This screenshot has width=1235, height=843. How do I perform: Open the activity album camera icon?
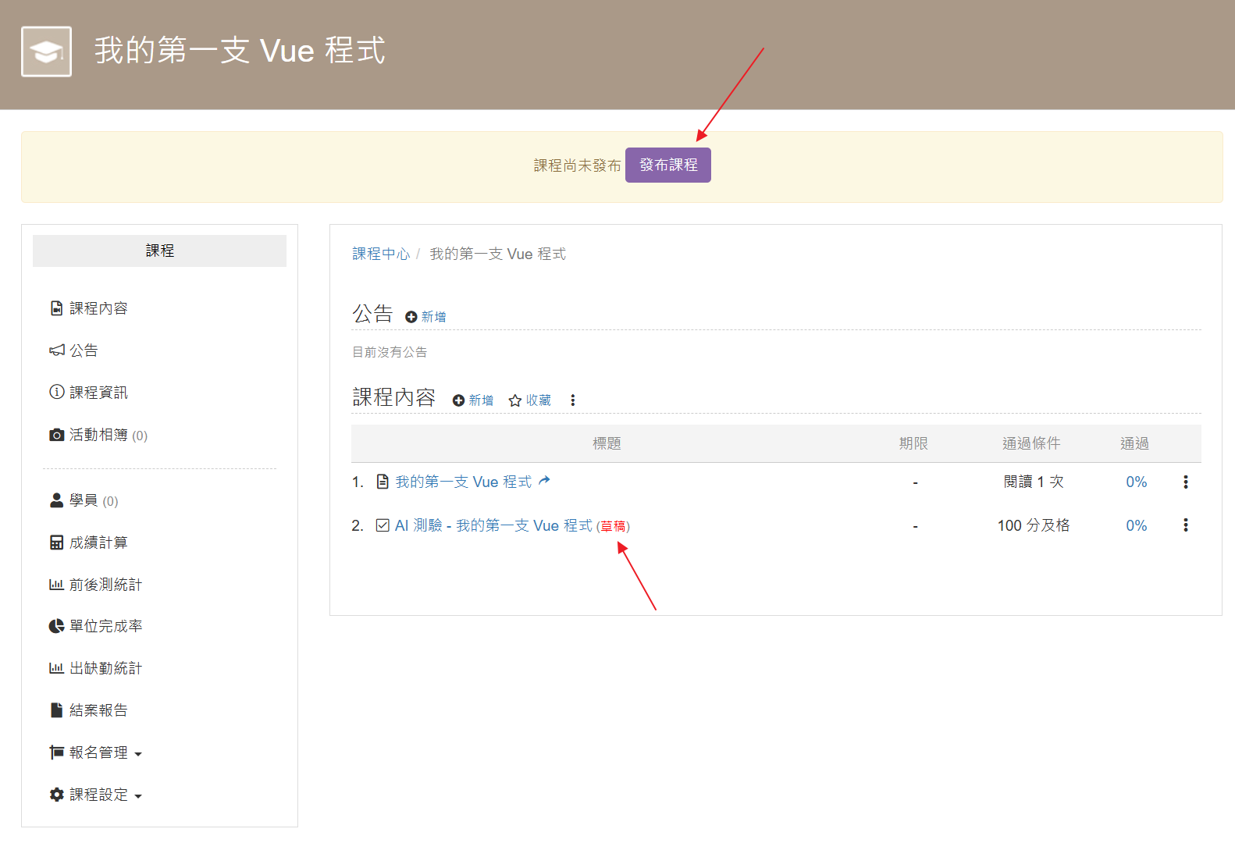point(57,435)
